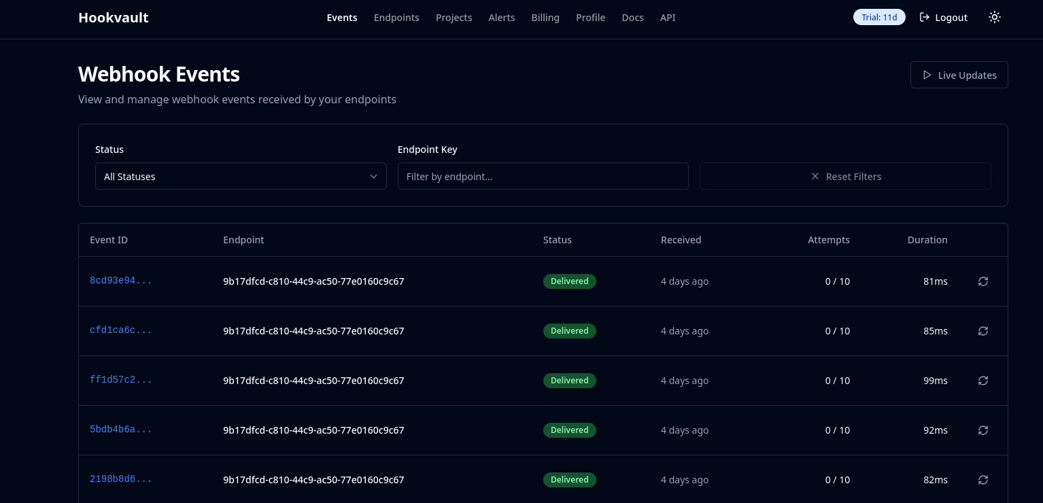Enable Live Updates streaming
The width and height of the screenshot is (1043, 503).
[x=959, y=75]
